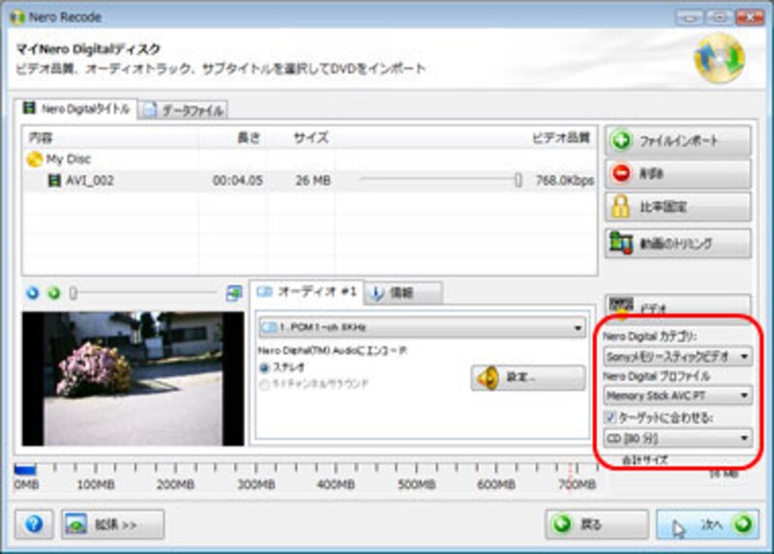Click the green plus File Import icon
This screenshot has width=774, height=554.
[x=622, y=141]
